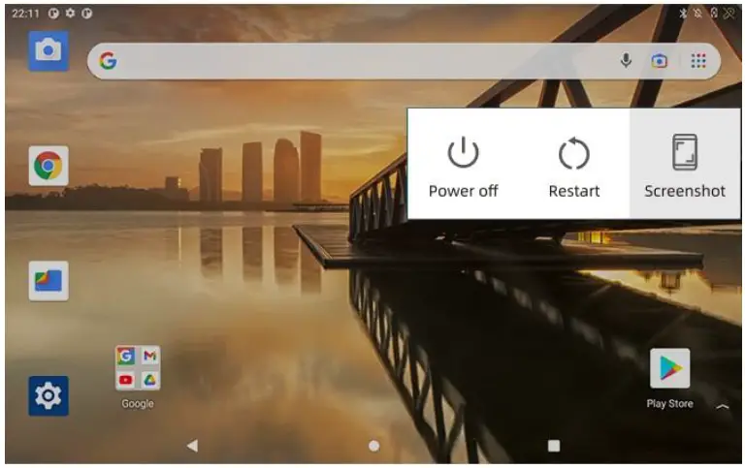Take a Screenshot from power menu
The width and height of the screenshot is (745, 468).
point(685,166)
